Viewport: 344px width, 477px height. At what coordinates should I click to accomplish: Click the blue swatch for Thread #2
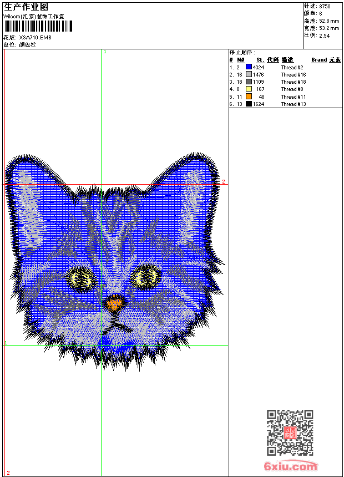pyautogui.click(x=249, y=67)
